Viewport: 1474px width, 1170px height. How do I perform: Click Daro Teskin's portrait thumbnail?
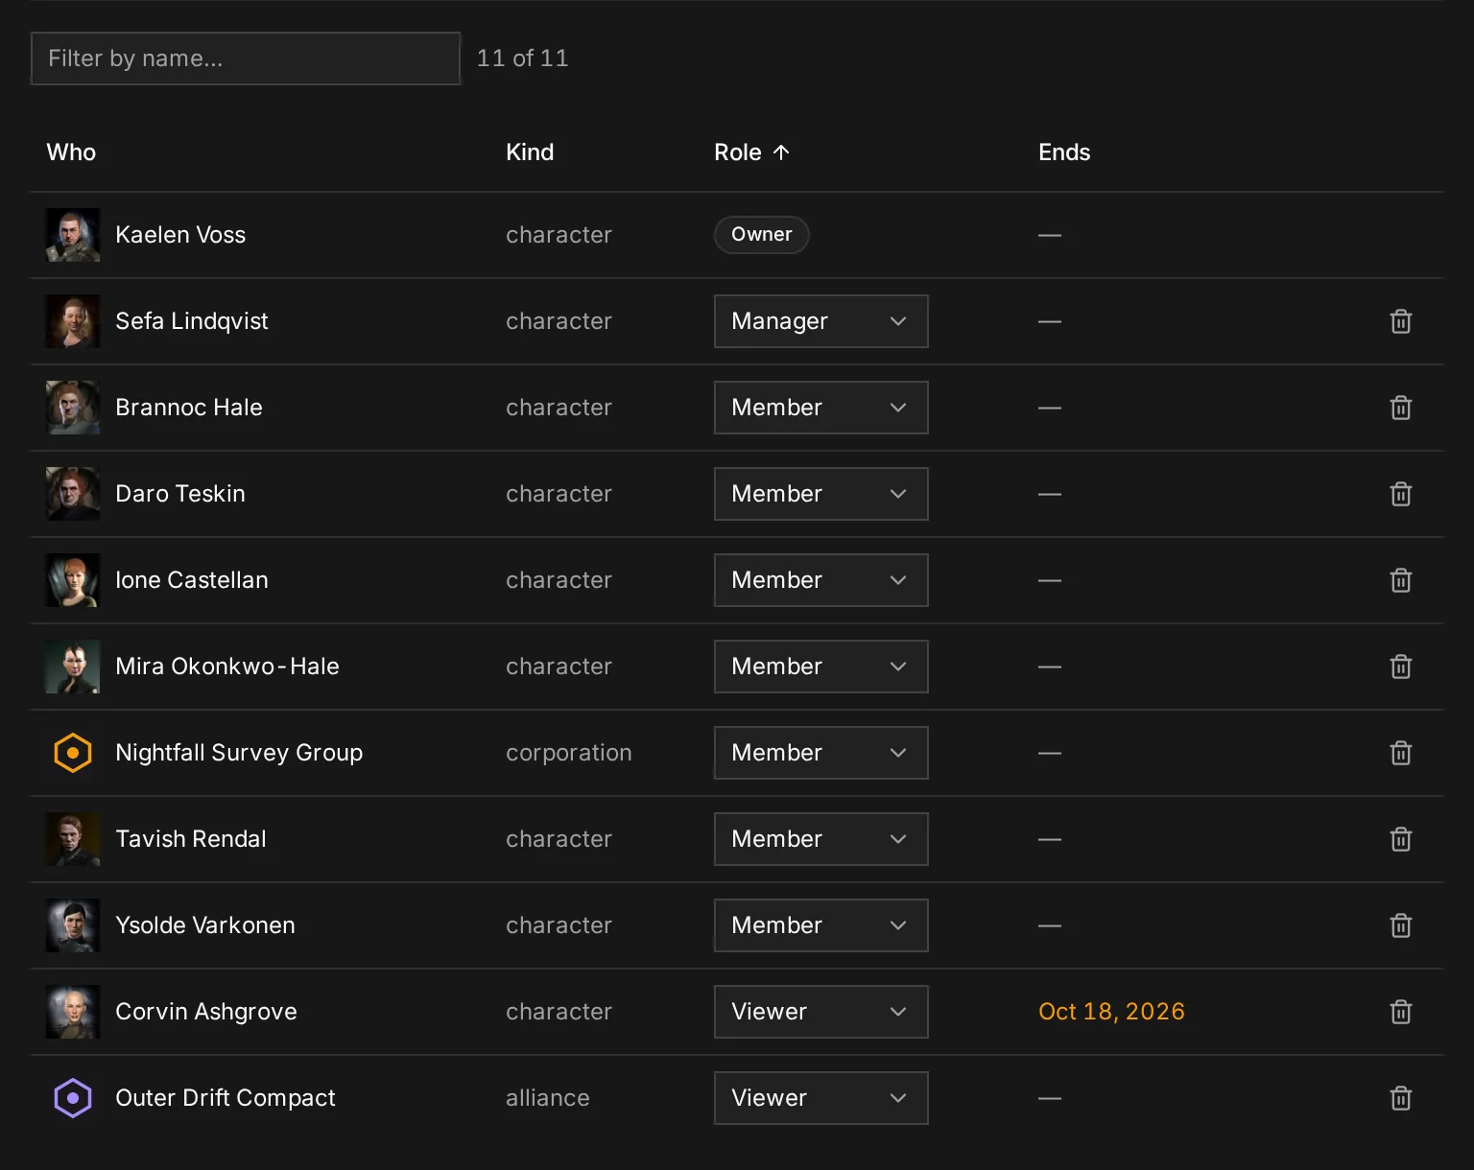(x=73, y=494)
